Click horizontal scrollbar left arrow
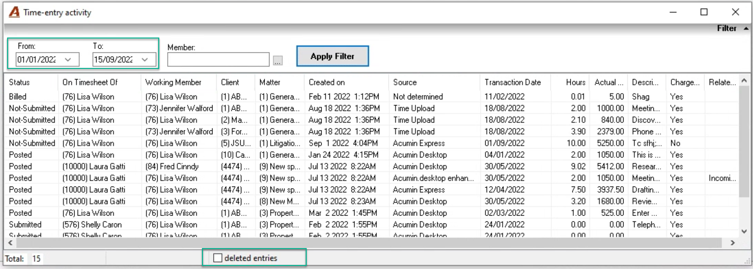 11,243
